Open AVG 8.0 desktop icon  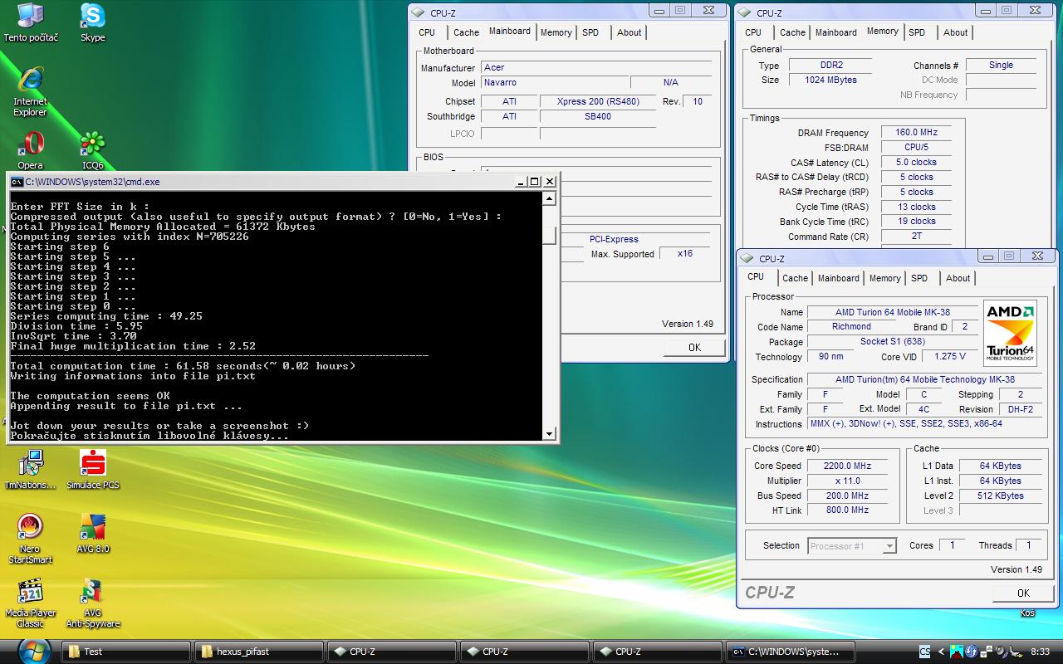point(92,534)
